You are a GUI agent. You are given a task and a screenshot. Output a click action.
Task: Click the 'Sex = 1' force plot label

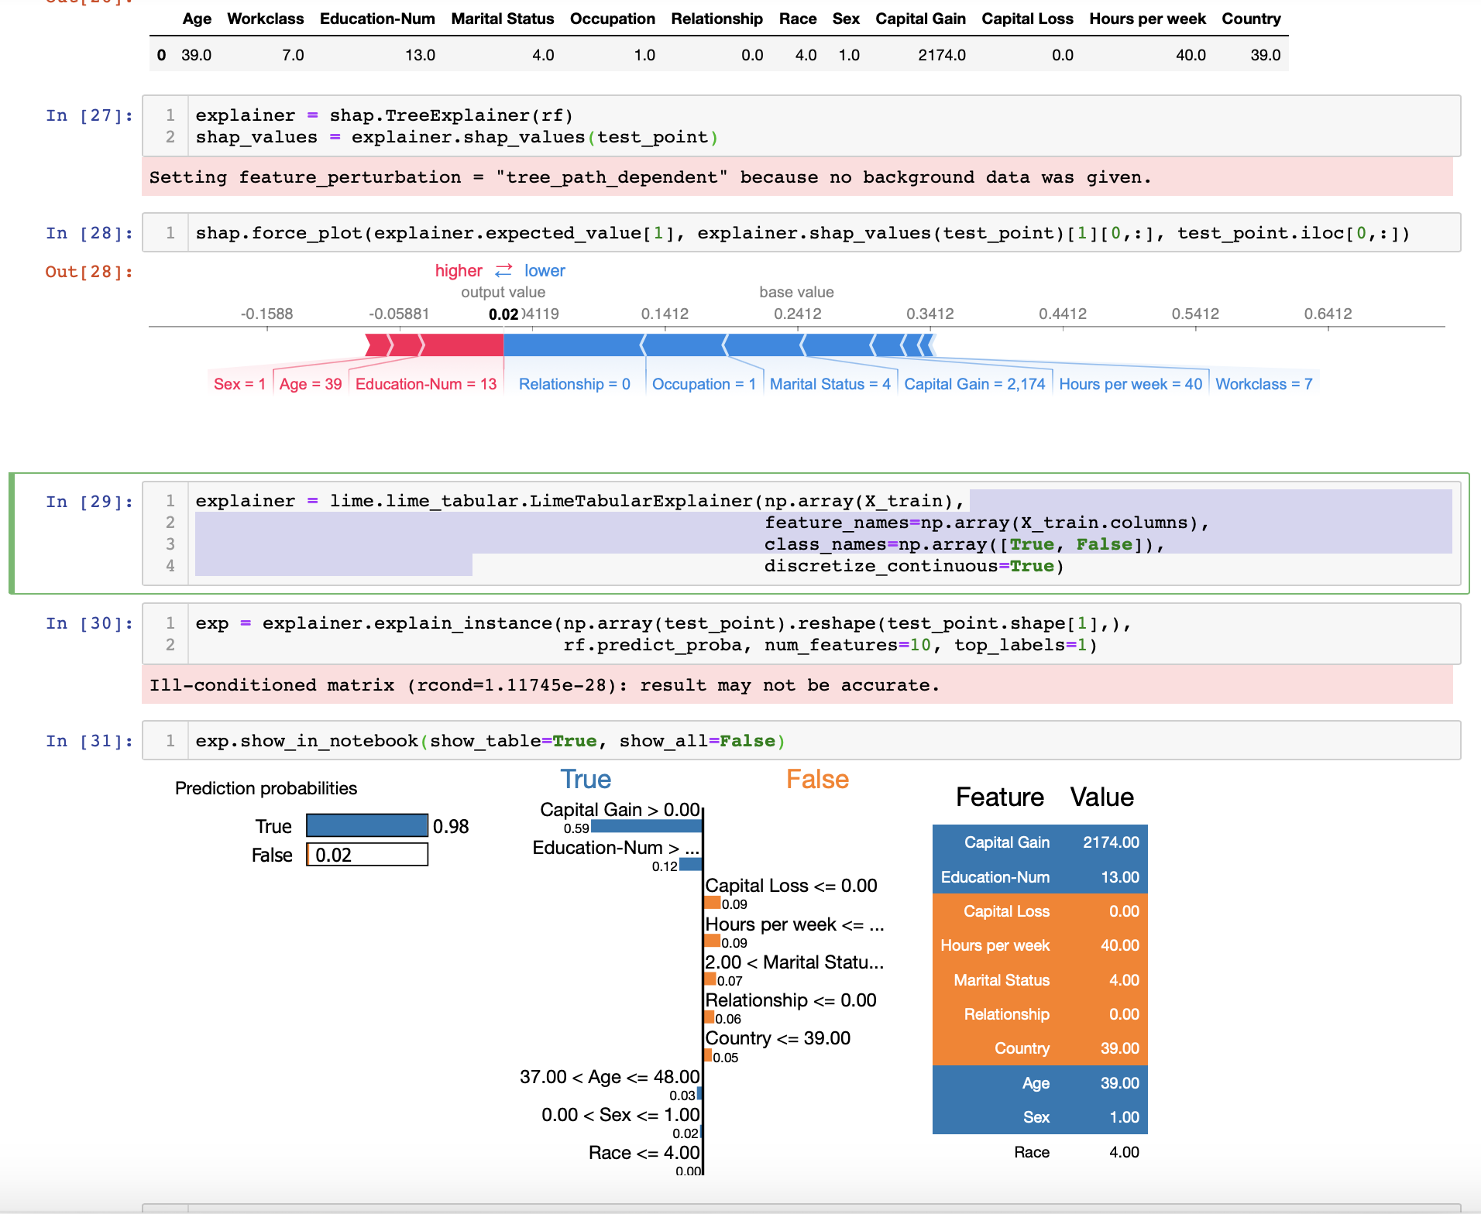[x=239, y=384]
